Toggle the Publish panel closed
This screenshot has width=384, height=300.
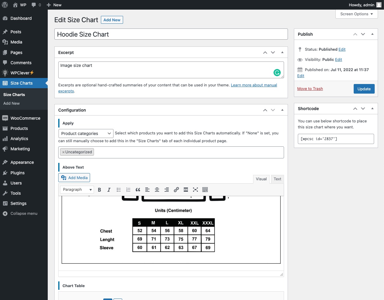[x=372, y=34]
